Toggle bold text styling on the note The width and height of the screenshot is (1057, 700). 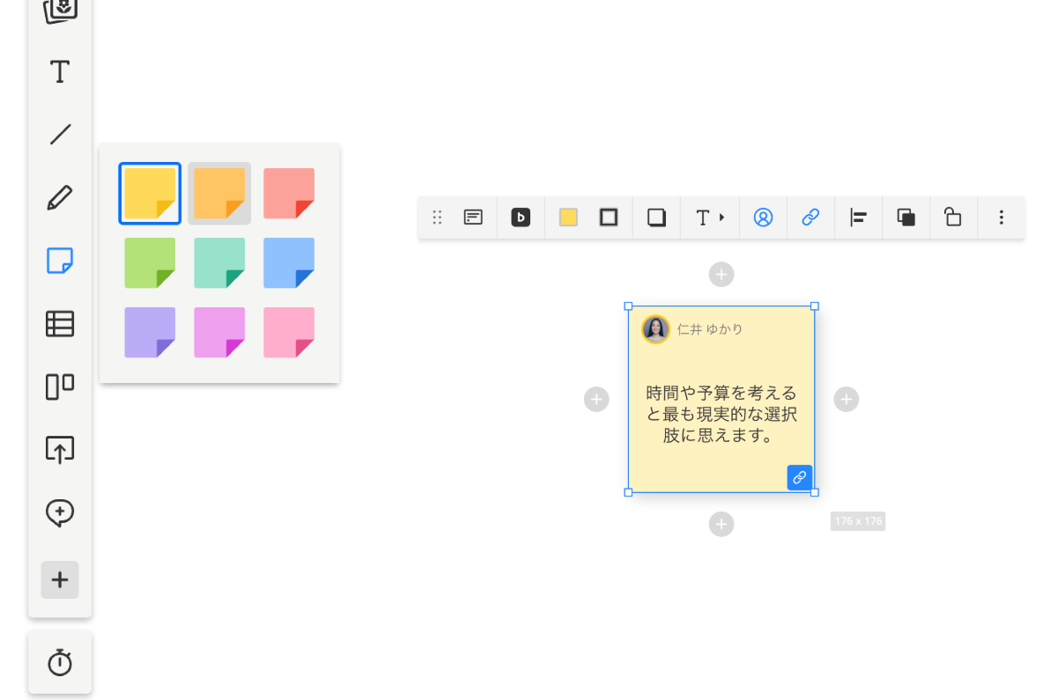[x=521, y=217]
